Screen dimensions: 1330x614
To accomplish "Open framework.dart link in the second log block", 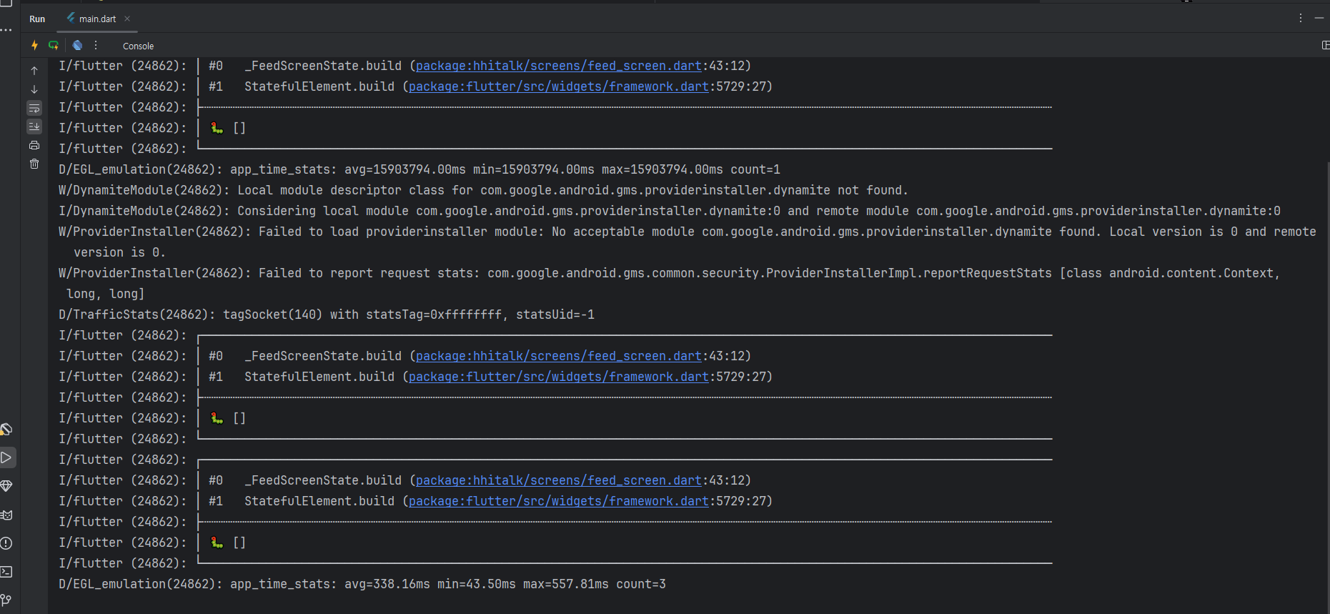I will [x=559, y=377].
